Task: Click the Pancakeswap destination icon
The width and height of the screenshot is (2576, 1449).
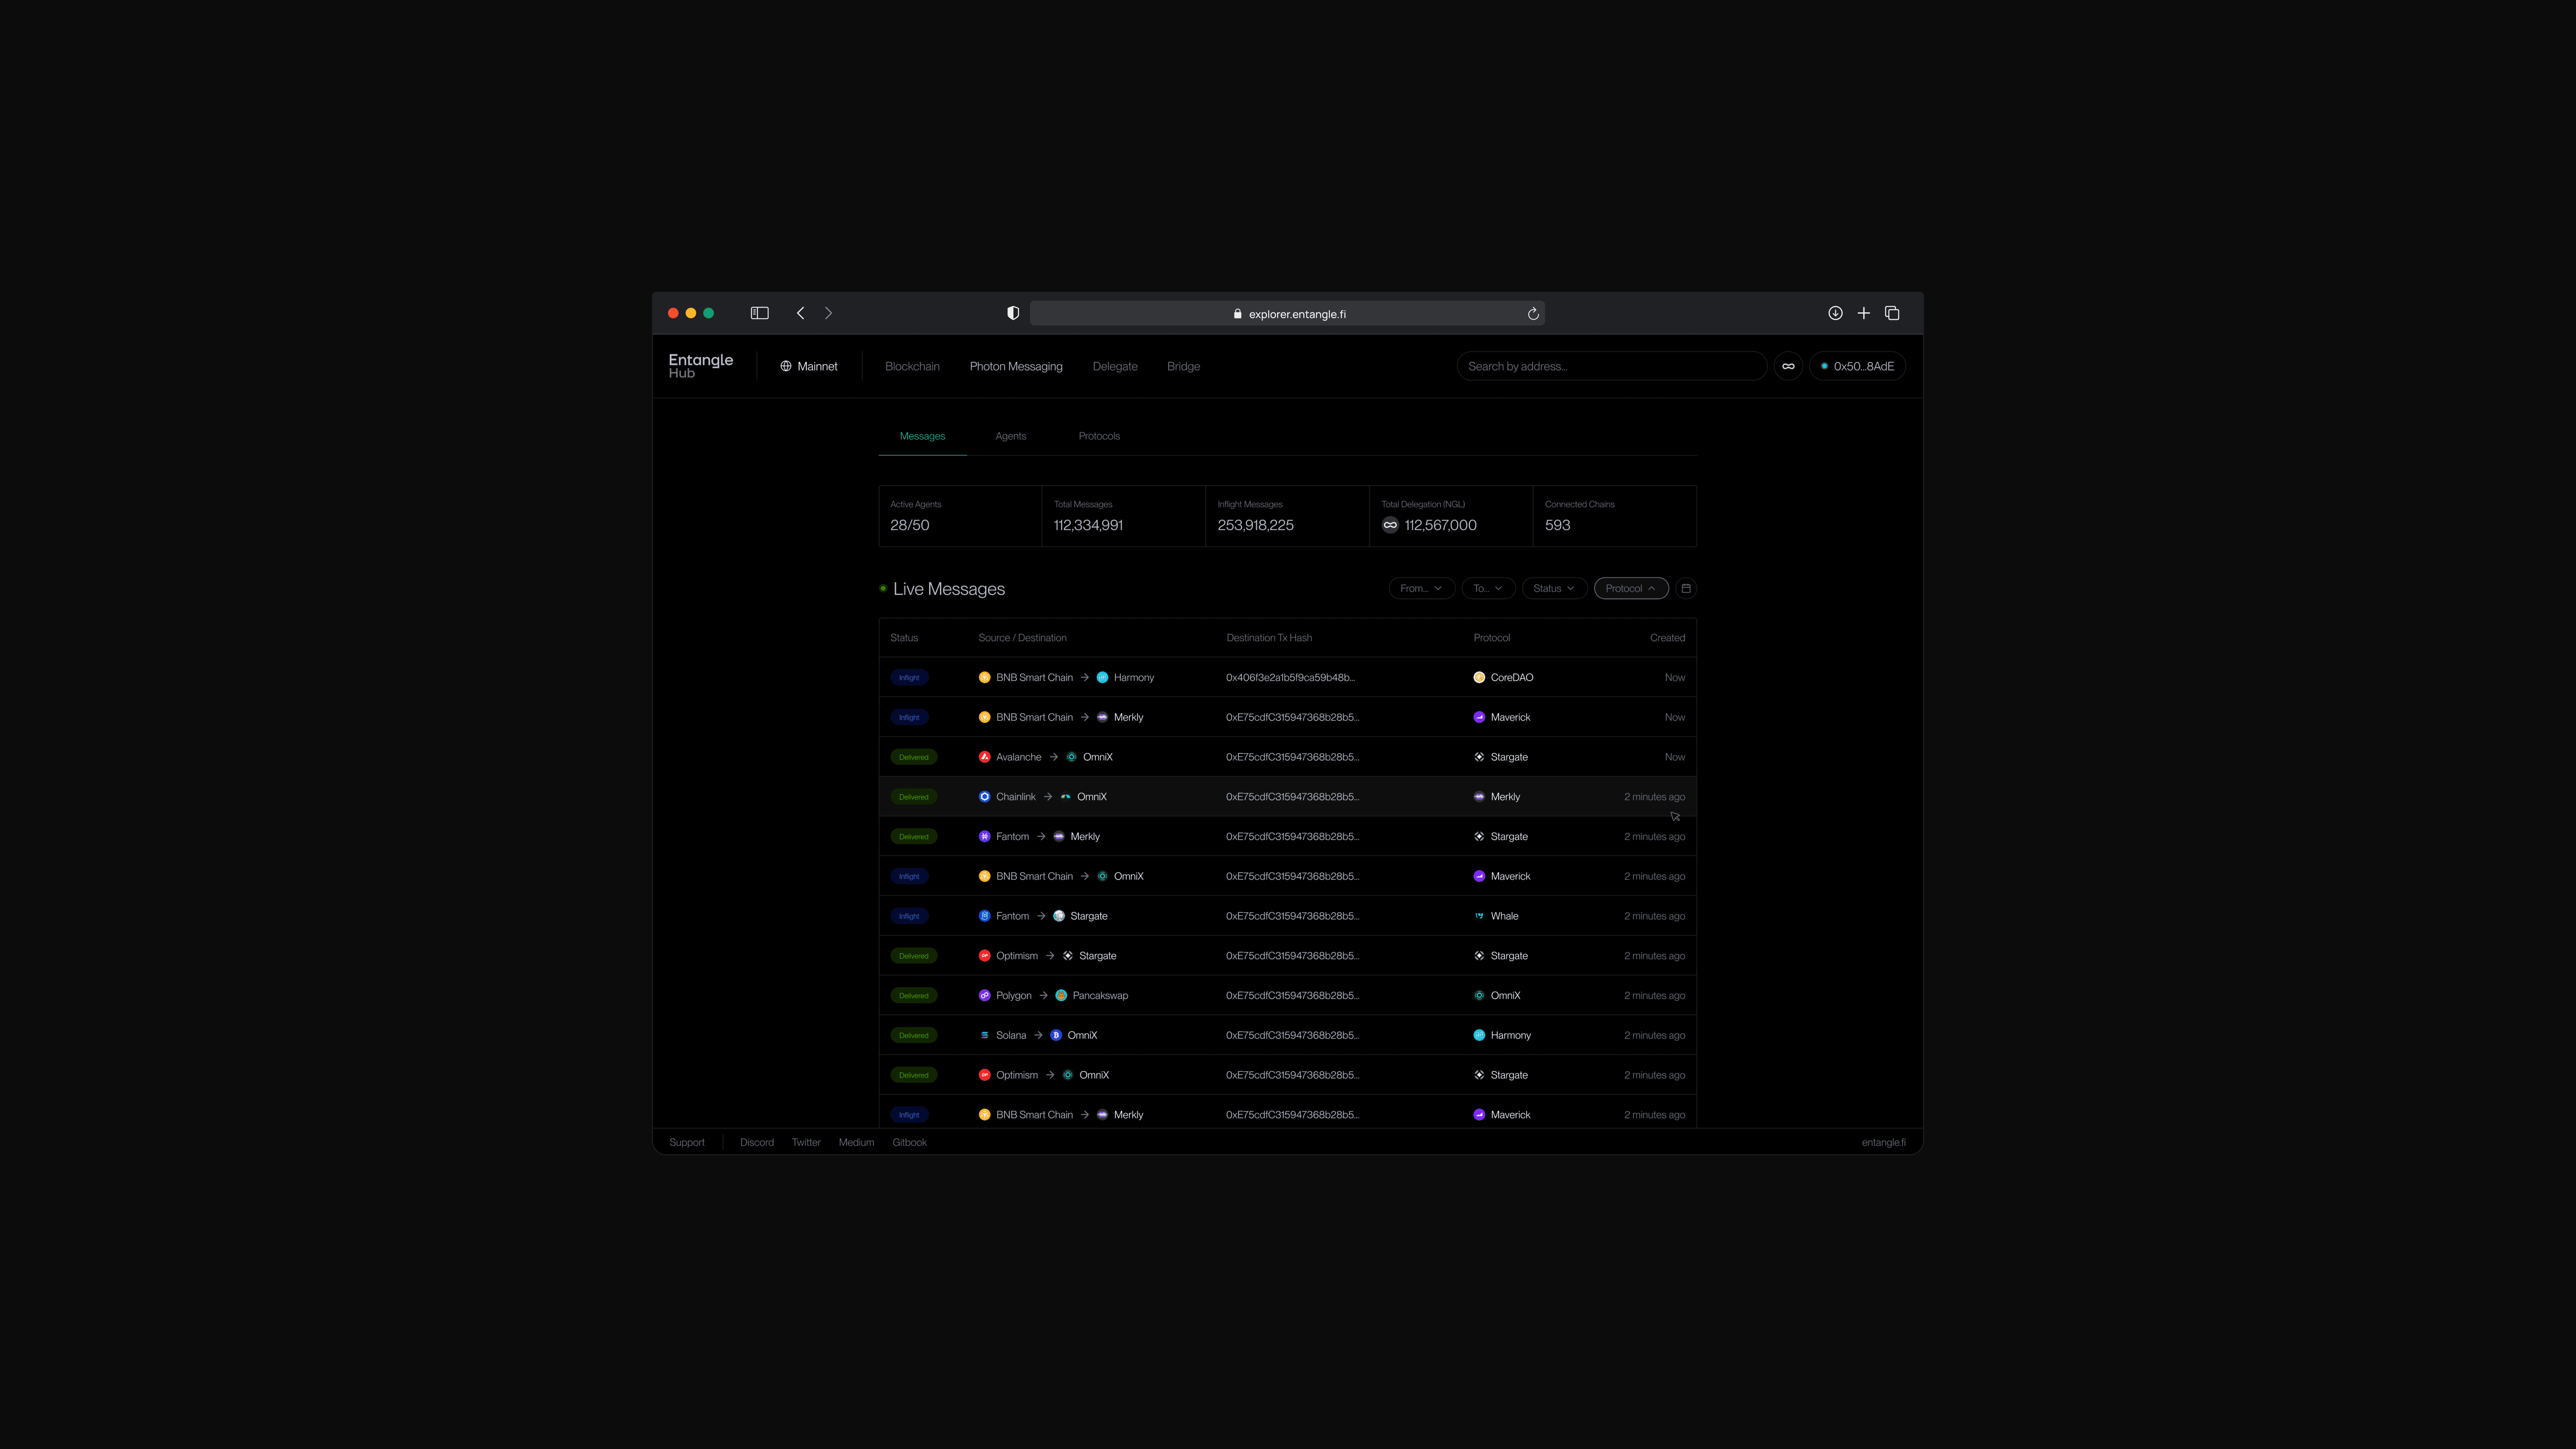Action: 1061,995
